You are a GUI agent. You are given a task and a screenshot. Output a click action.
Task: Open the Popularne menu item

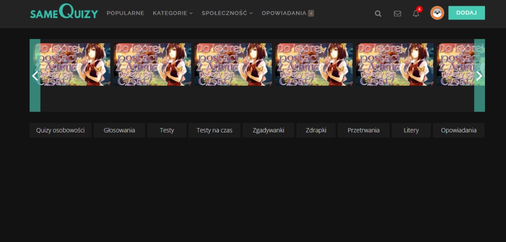coord(125,13)
